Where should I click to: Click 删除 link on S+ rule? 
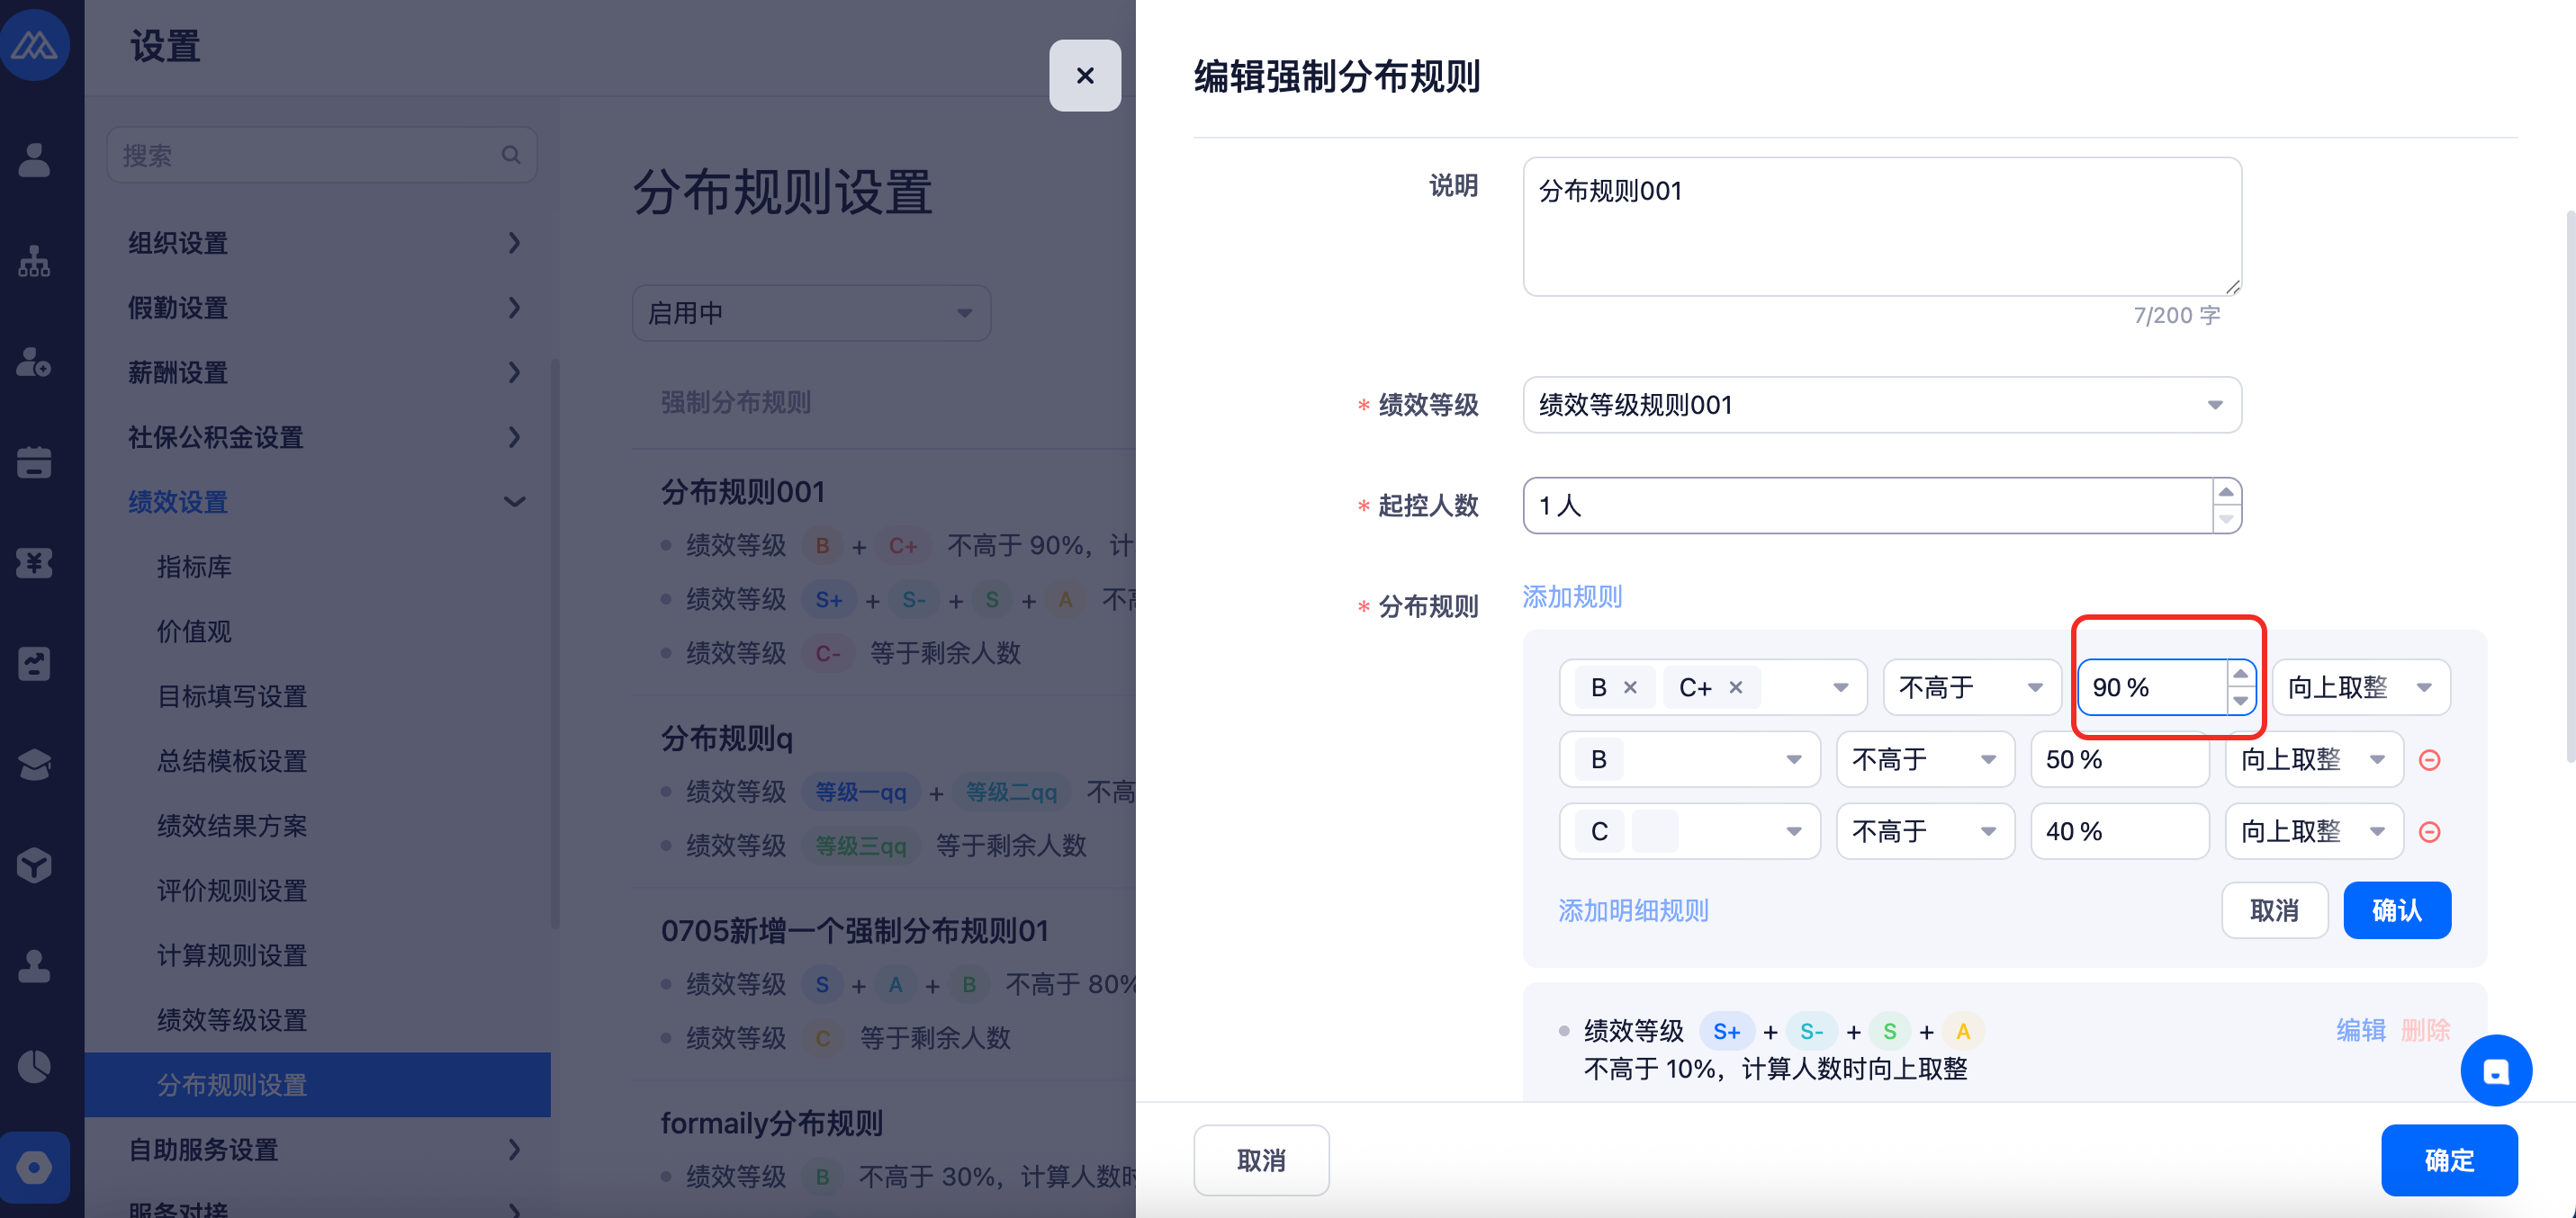tap(2425, 1030)
